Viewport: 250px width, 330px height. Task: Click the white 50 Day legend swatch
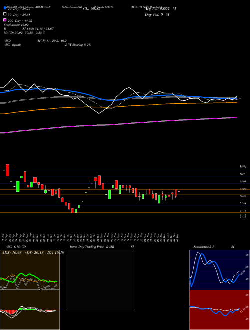click(x=5, y=14)
